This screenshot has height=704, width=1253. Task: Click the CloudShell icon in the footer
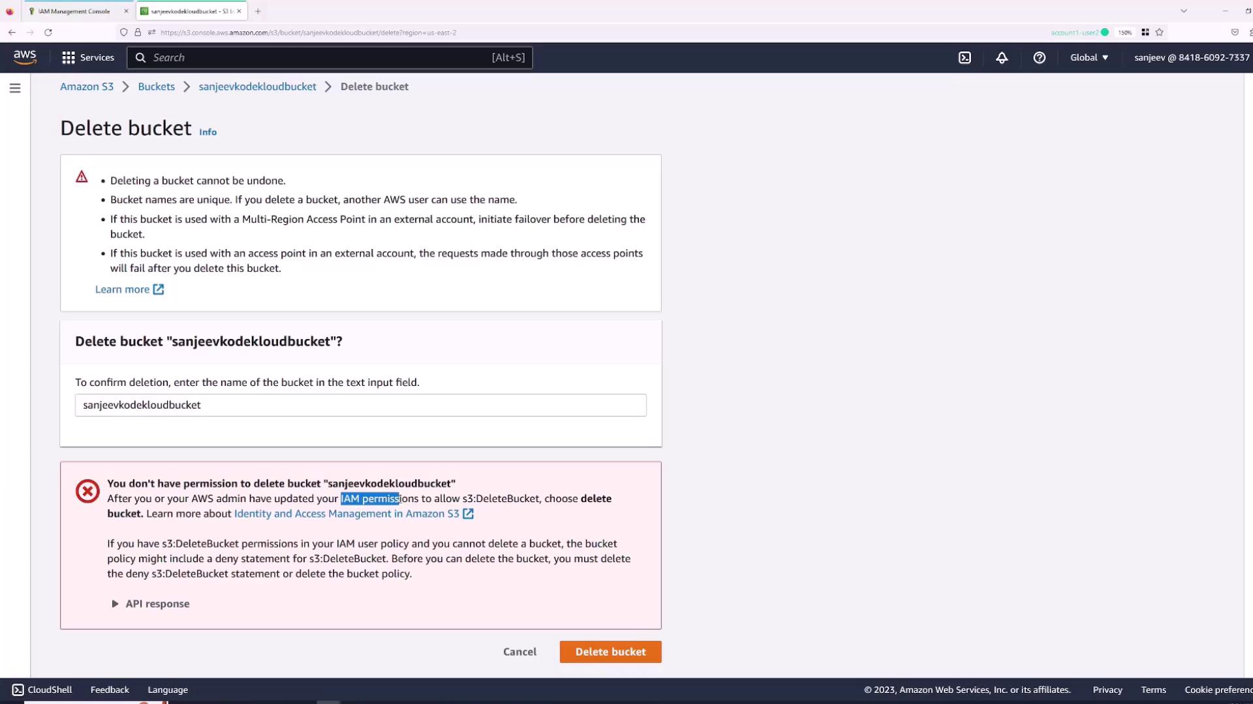click(x=18, y=690)
